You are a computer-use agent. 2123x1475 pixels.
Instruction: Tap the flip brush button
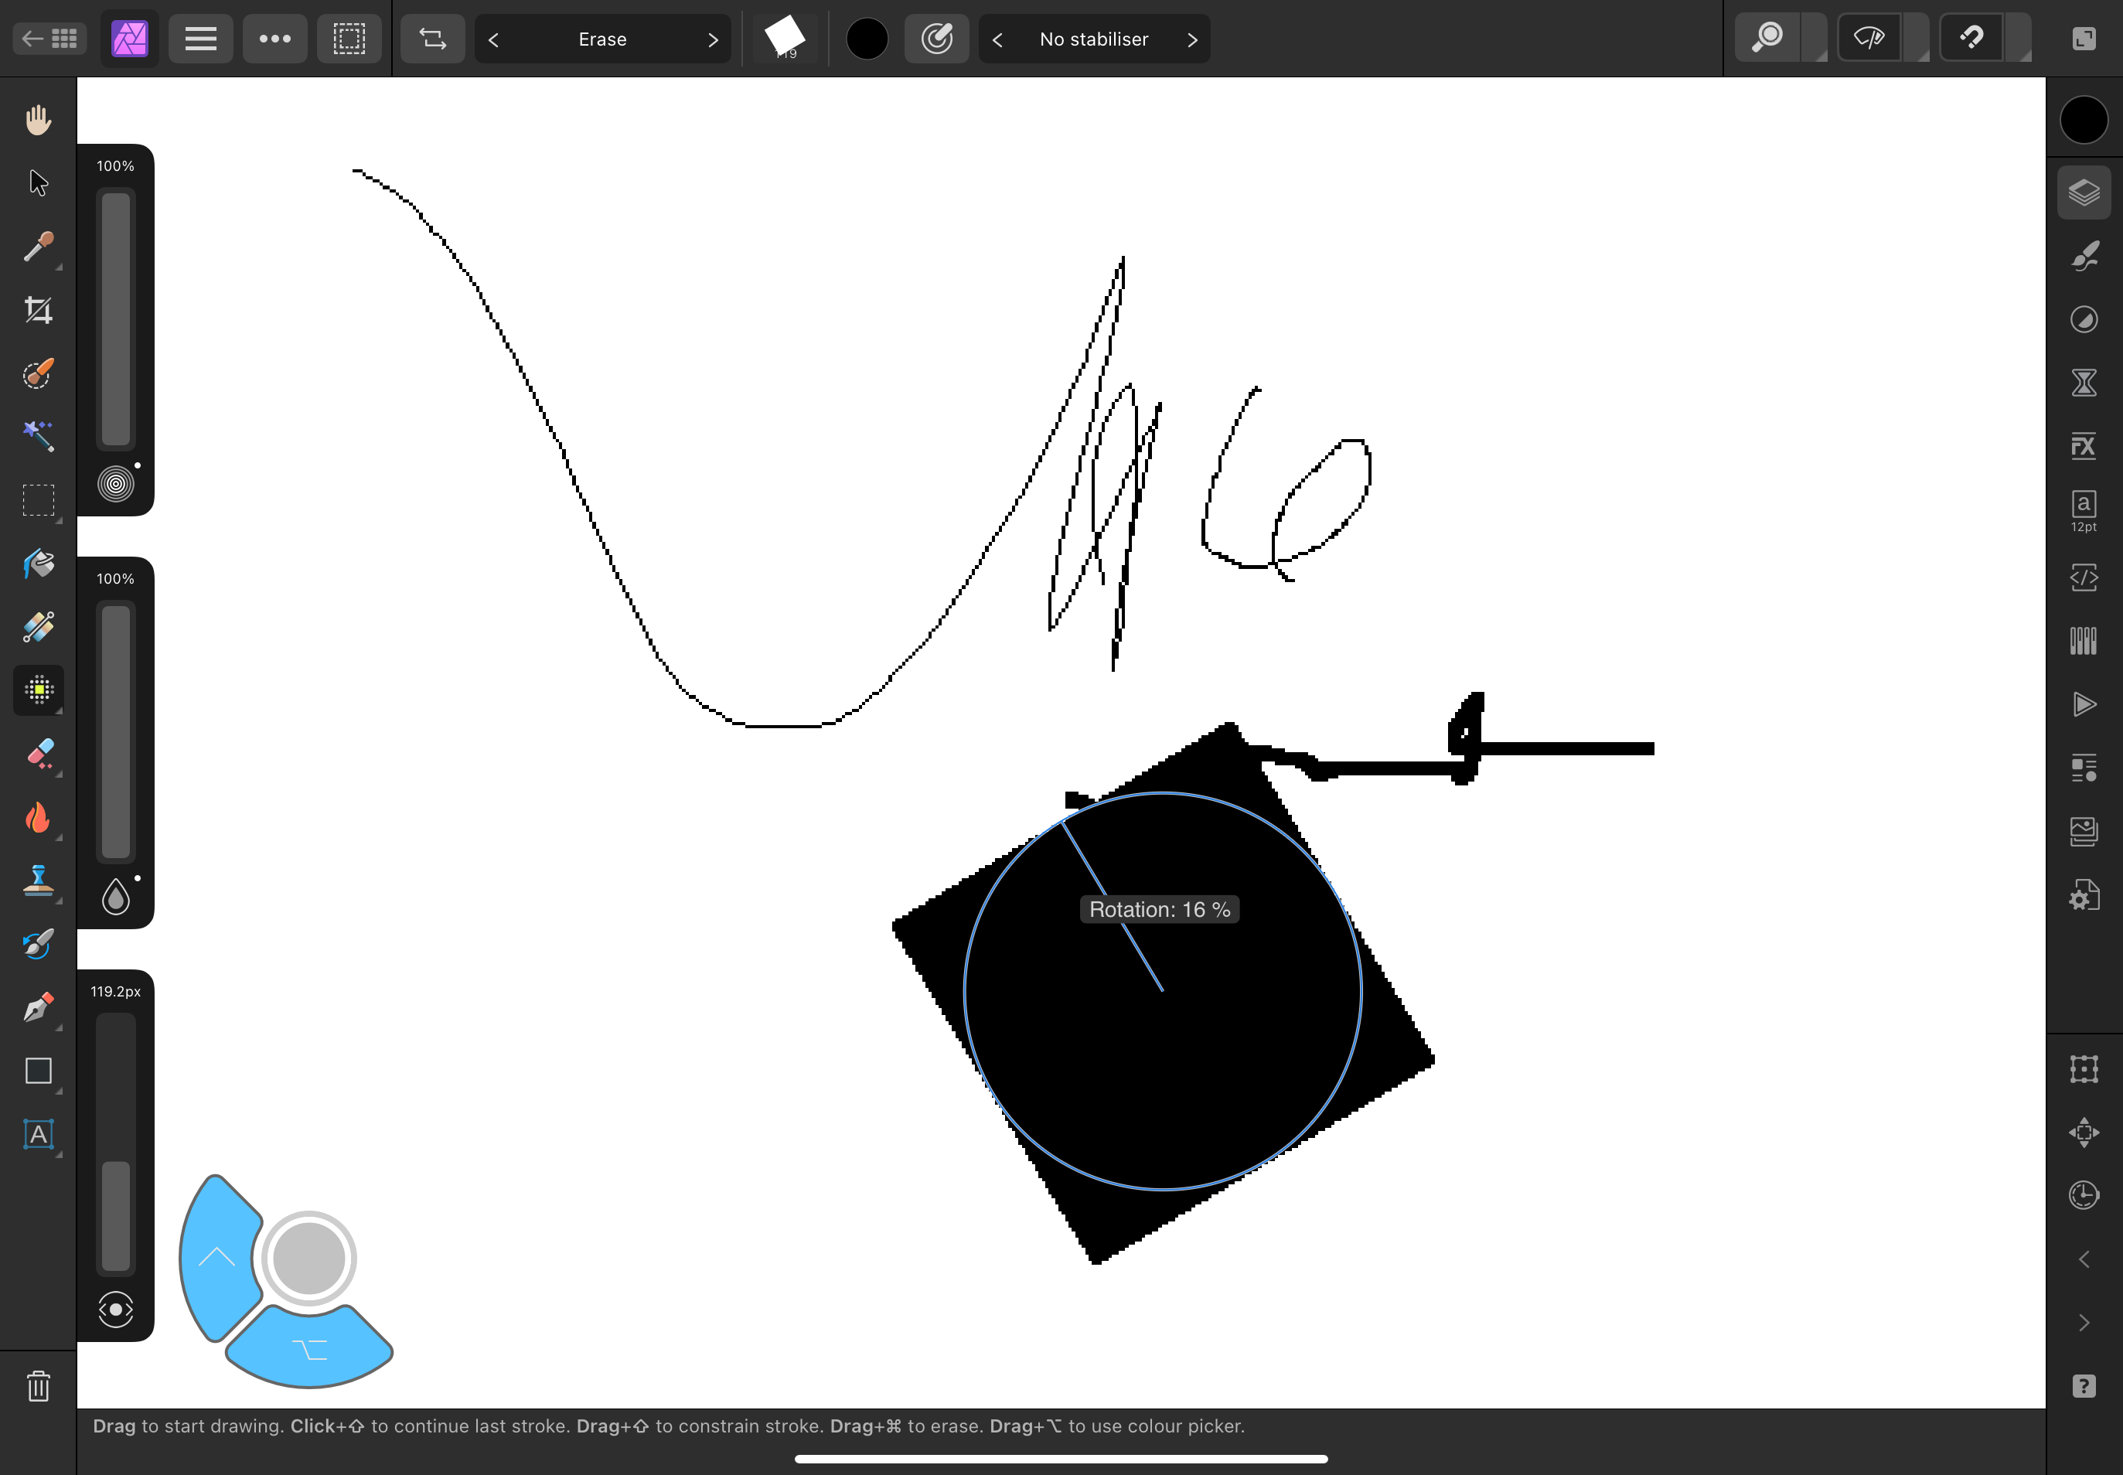coord(432,39)
